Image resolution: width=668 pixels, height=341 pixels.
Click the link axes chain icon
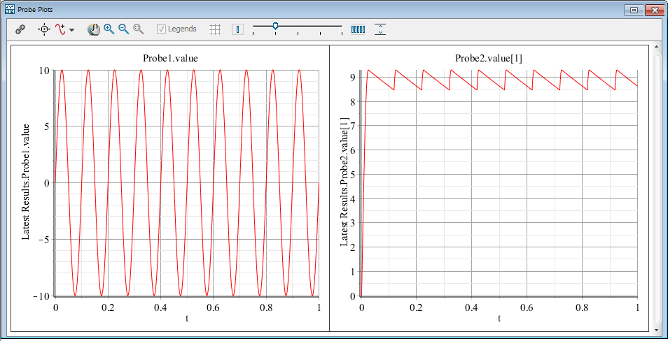pyautogui.click(x=20, y=29)
